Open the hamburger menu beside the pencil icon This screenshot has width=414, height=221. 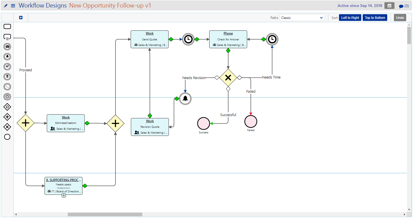click(x=12, y=5)
